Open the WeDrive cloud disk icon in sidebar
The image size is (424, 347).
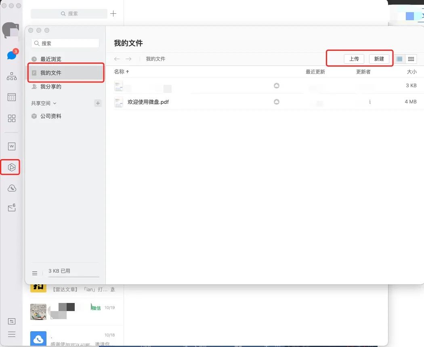click(10, 167)
